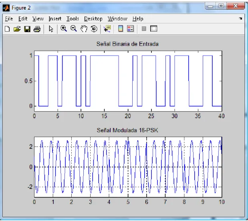Turn on the Data Cursor tool
Viewport: 248px width, 221px height.
pyautogui.click(x=107, y=29)
